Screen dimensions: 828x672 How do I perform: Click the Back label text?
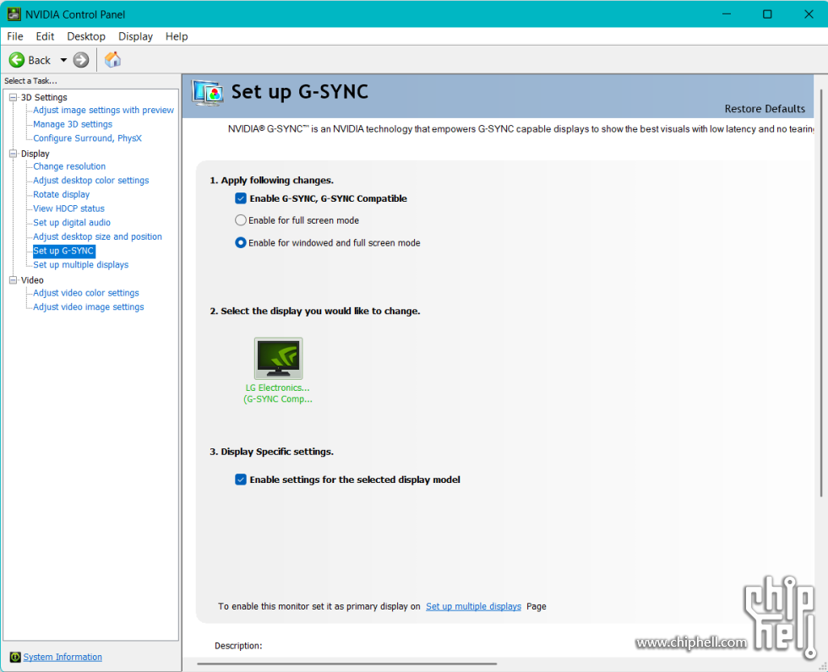[39, 60]
